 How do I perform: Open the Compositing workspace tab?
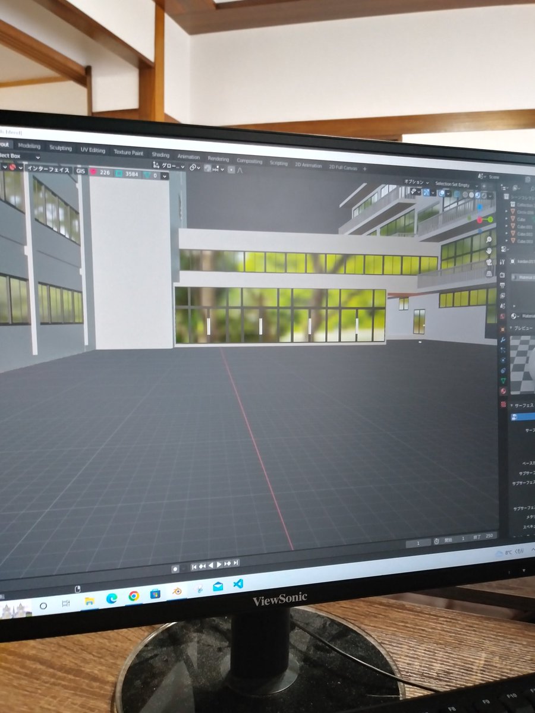coord(249,160)
